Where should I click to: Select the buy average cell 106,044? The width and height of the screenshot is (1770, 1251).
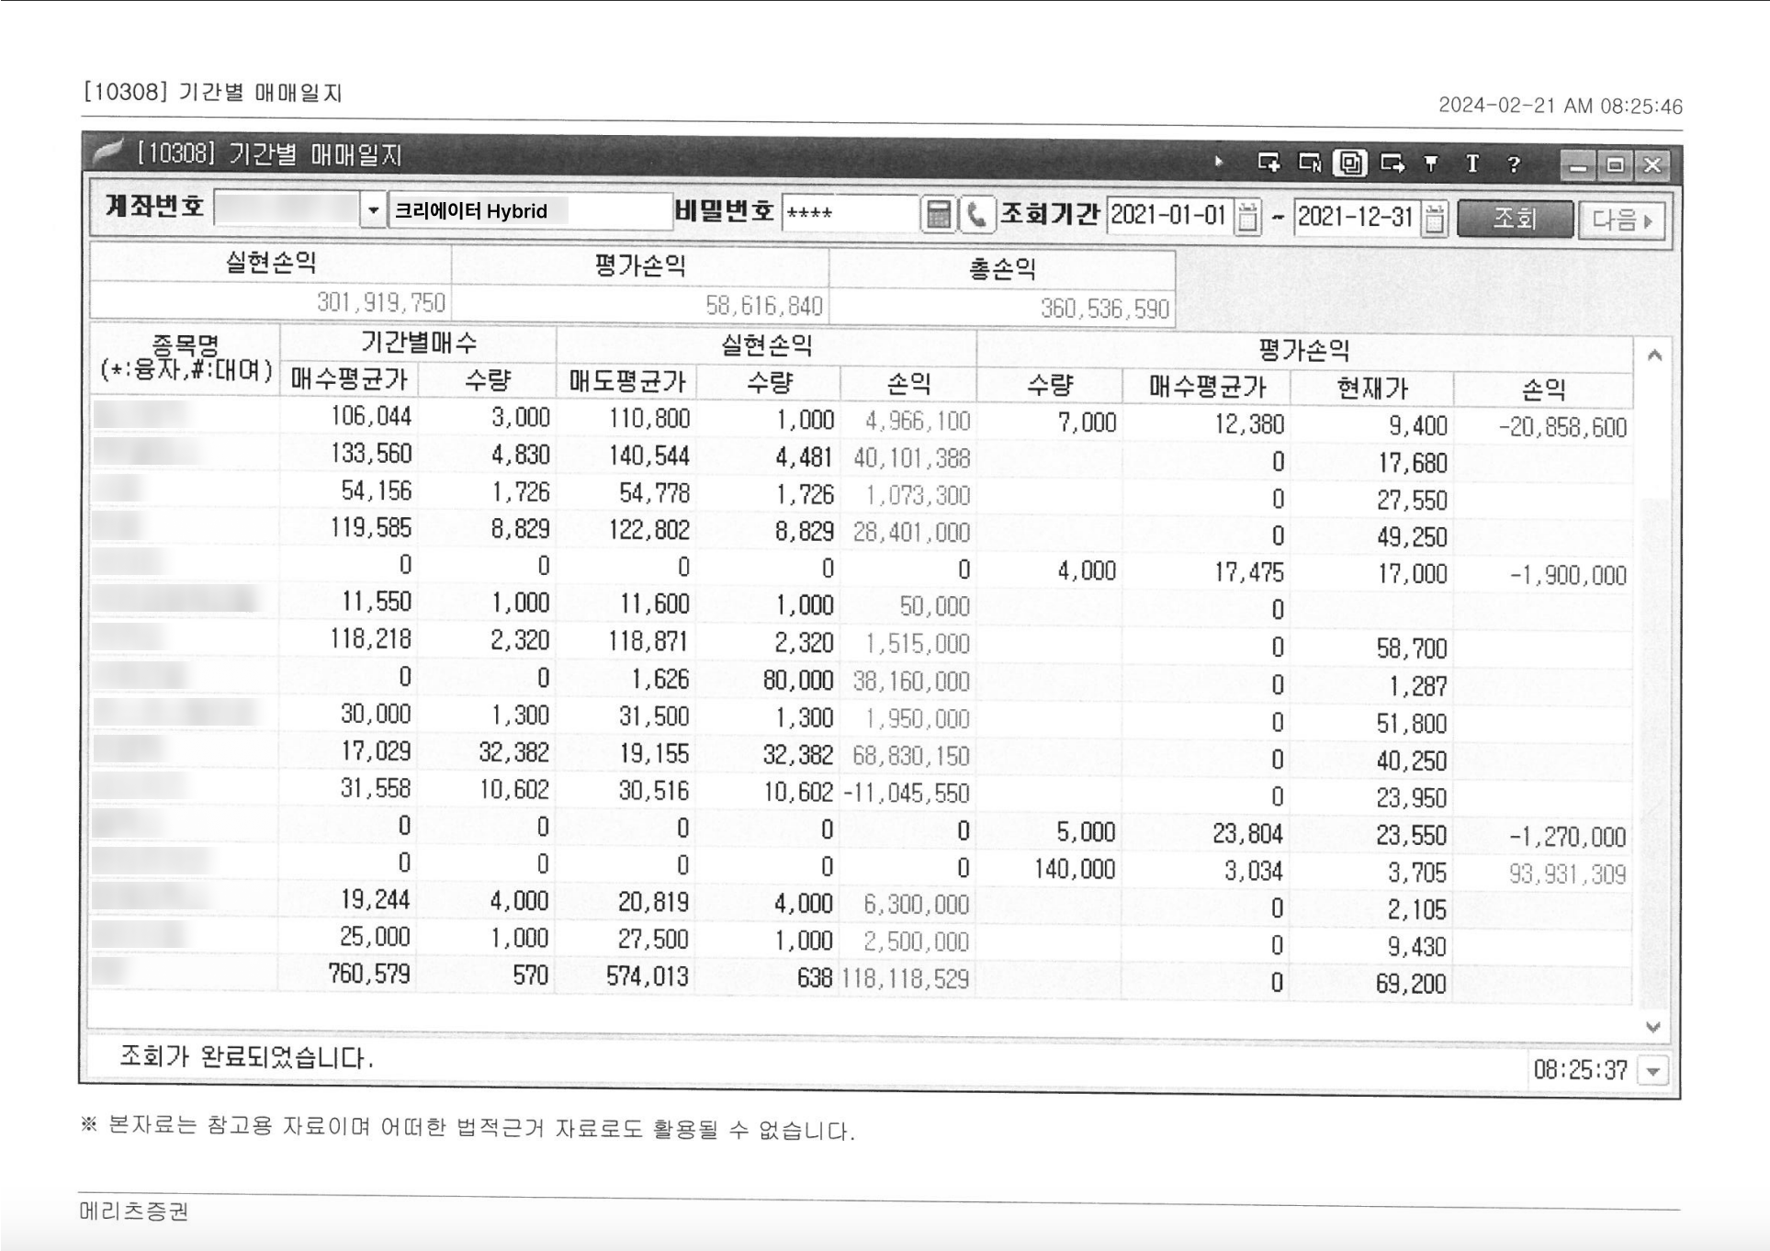tap(348, 416)
